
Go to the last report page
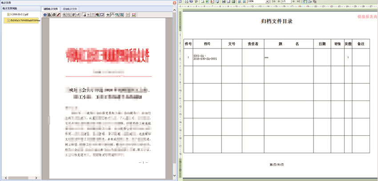[298, 2]
